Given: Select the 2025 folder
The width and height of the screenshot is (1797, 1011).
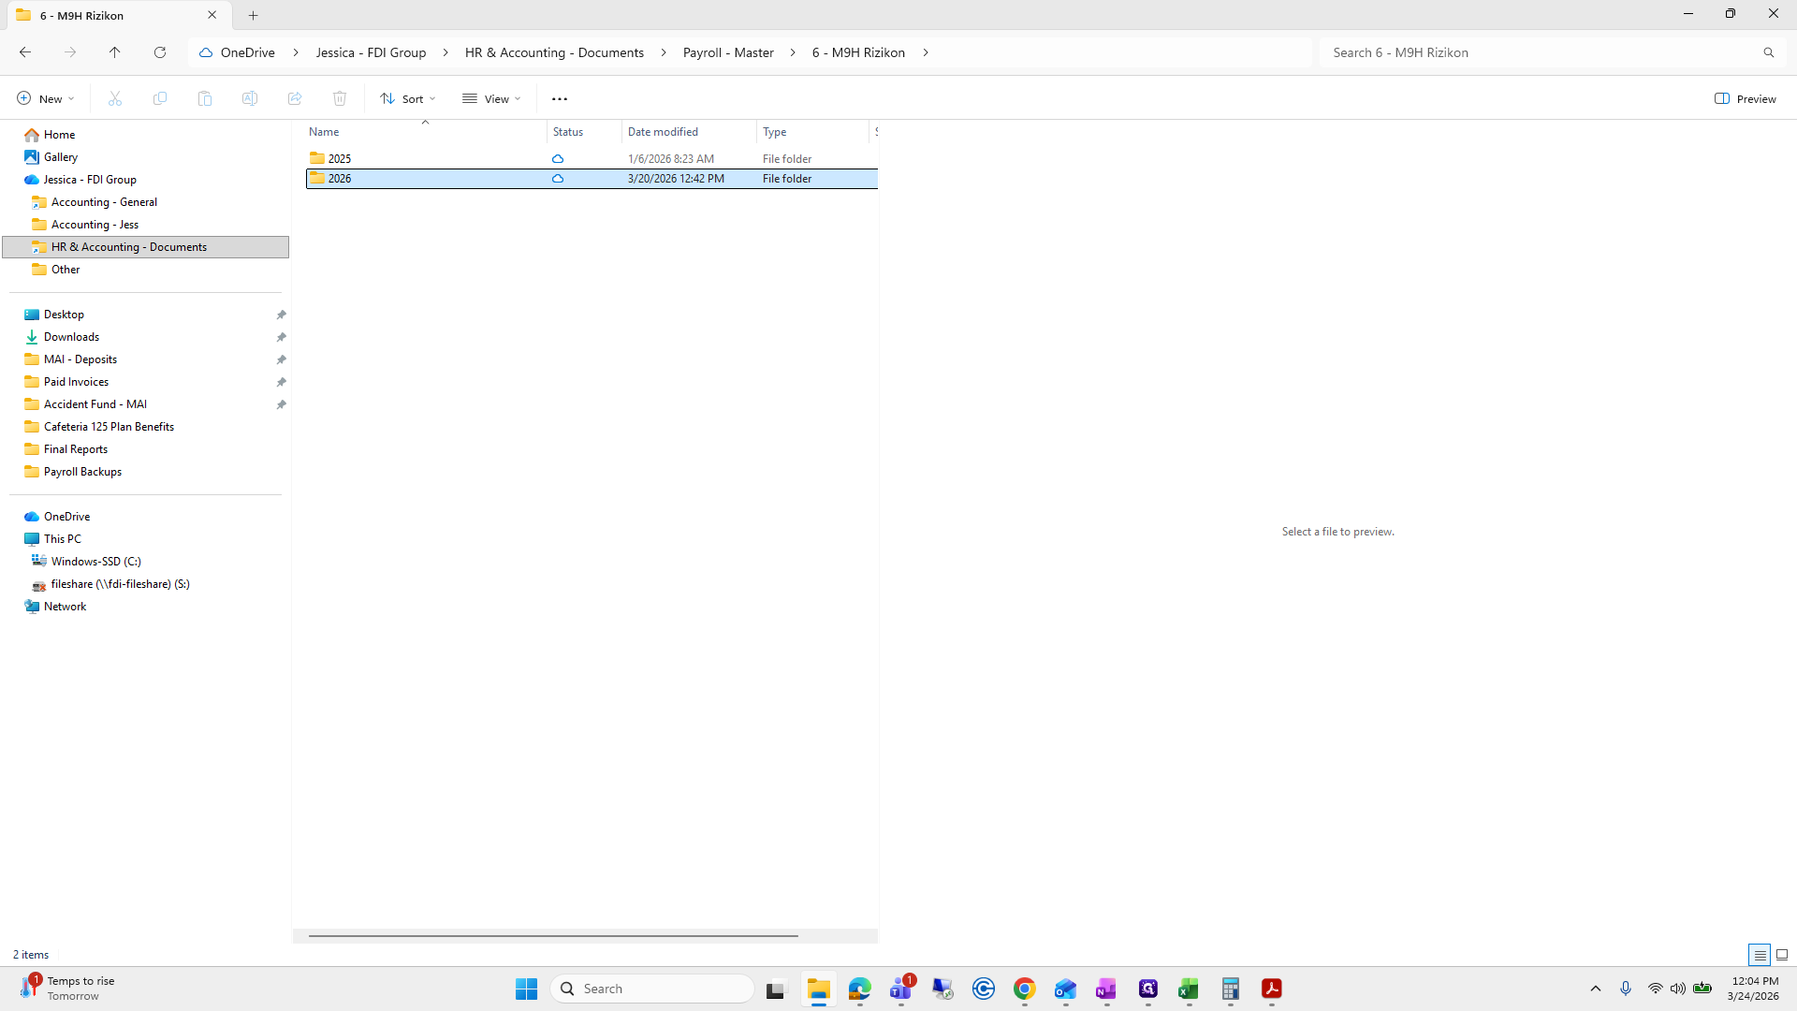Looking at the screenshot, I should (x=340, y=158).
